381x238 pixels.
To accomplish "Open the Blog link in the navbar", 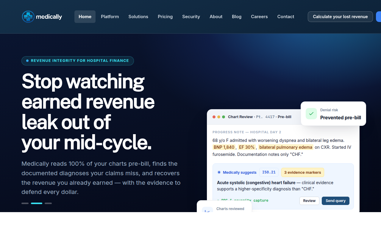I will (237, 17).
